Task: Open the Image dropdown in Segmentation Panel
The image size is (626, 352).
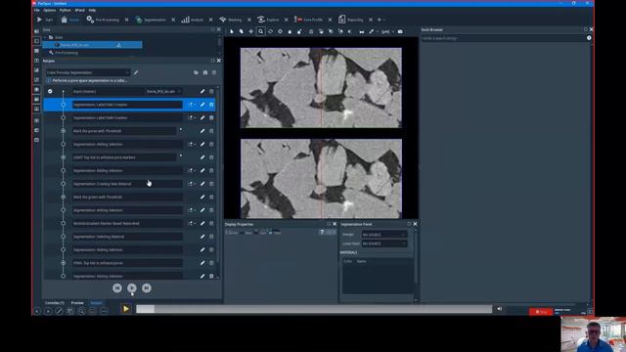Action: 384,235
